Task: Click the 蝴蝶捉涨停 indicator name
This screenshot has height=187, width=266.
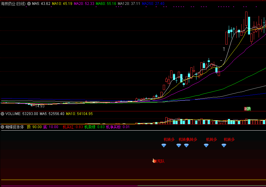Action: click(x=15, y=127)
